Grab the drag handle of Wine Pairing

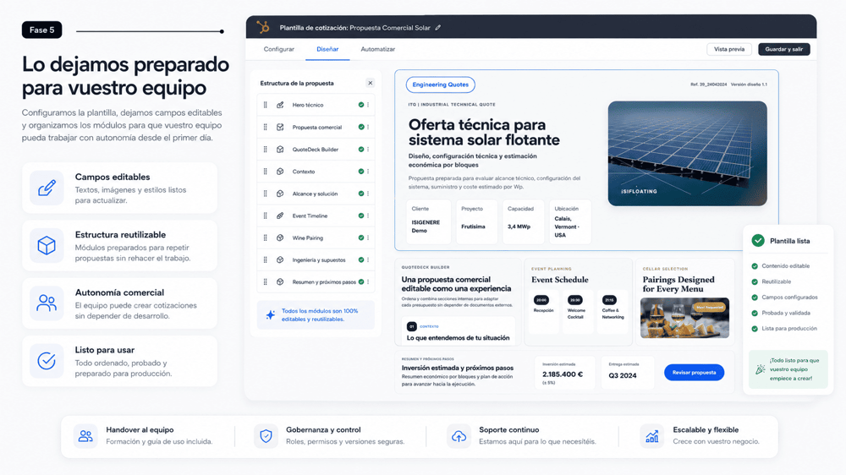tap(265, 237)
